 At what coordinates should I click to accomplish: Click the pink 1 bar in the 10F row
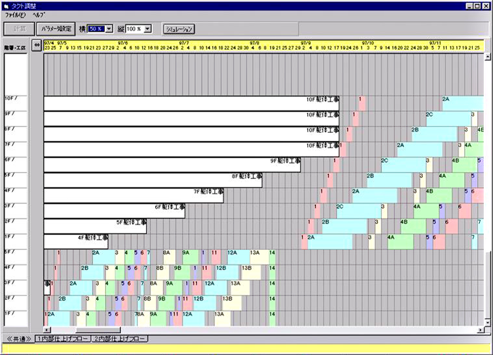coord(362,103)
